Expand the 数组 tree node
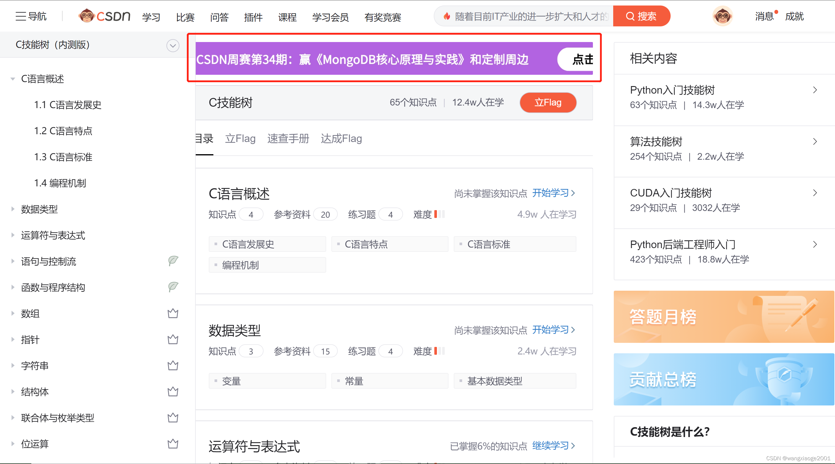The height and width of the screenshot is (464, 835). (x=13, y=313)
